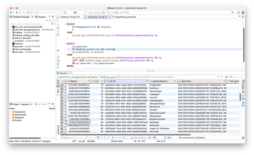Sort by the flaeche column header
The image size is (254, 155).
pyautogui.click(x=78, y=81)
